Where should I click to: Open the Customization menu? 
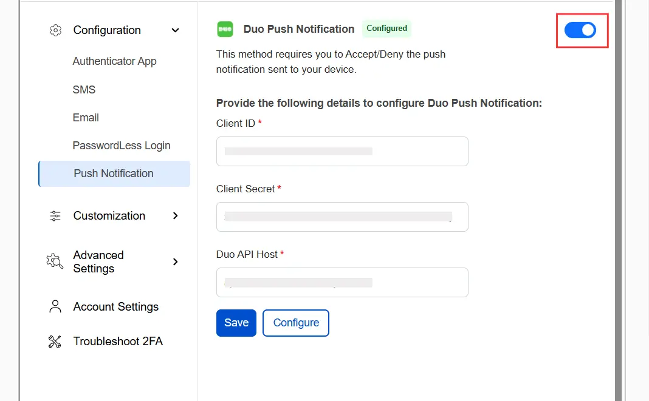point(109,216)
